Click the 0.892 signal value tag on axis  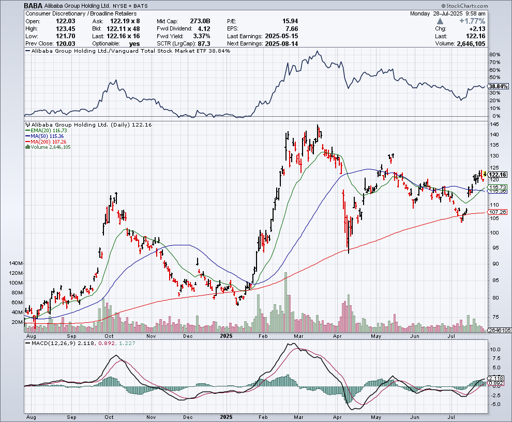496,383
